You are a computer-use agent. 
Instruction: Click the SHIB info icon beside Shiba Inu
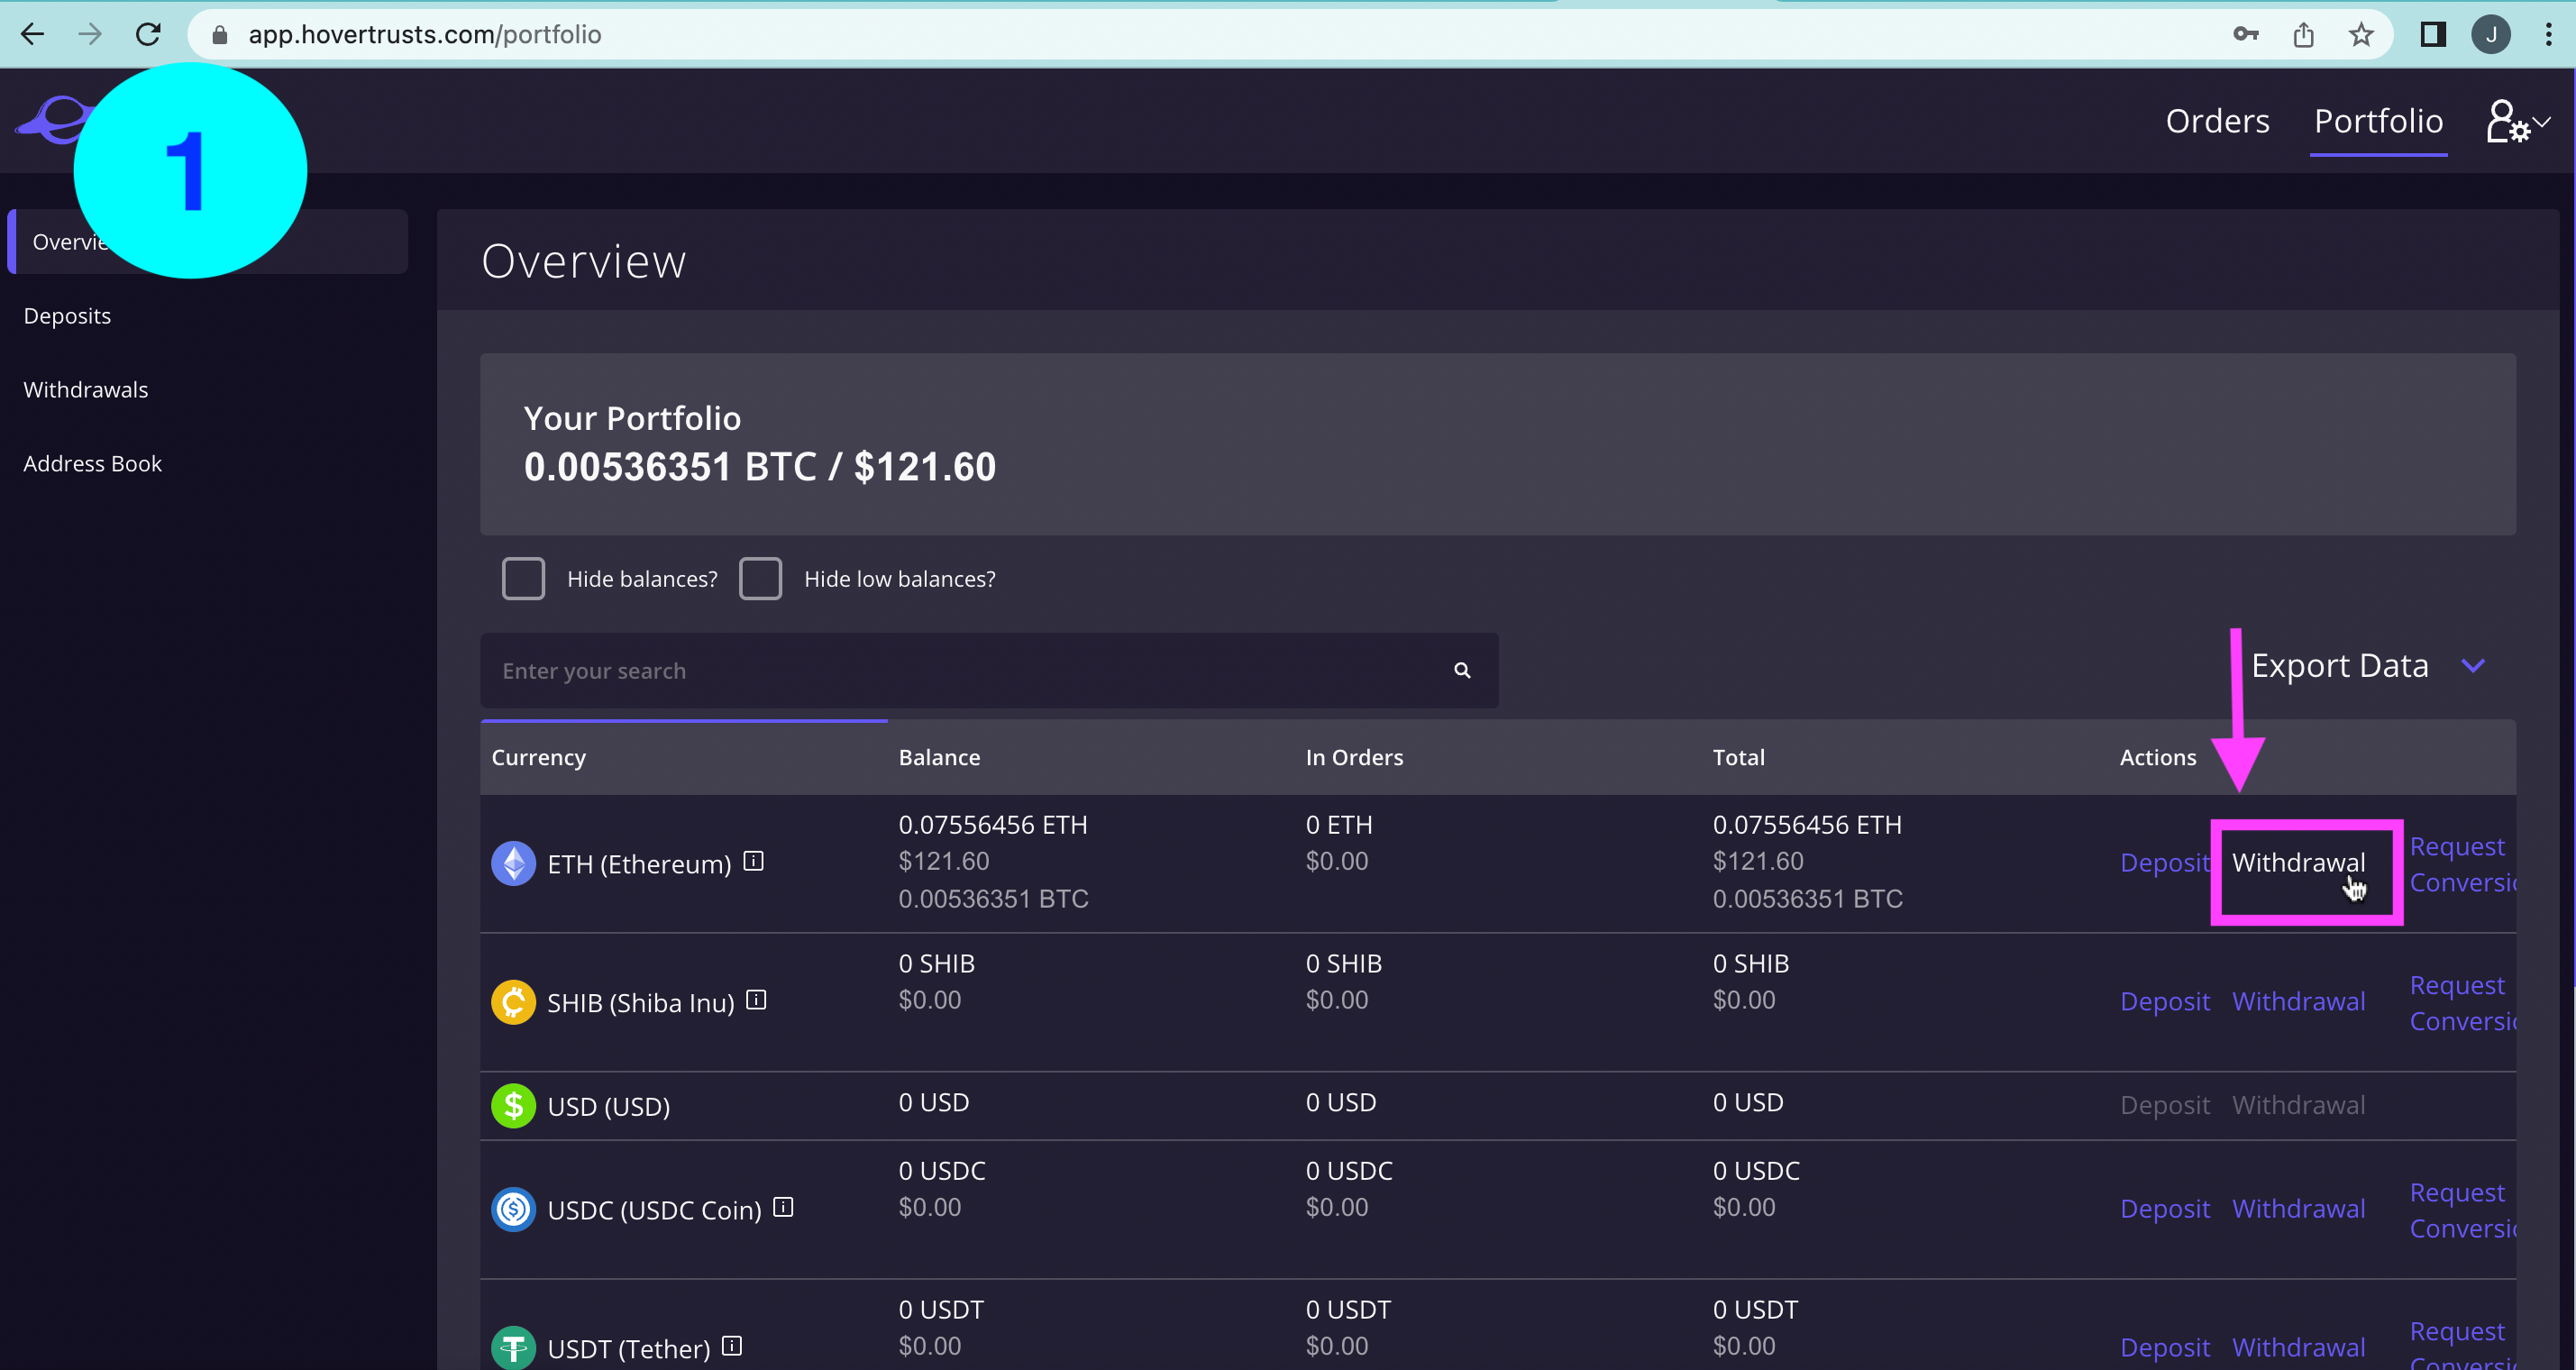[756, 1000]
